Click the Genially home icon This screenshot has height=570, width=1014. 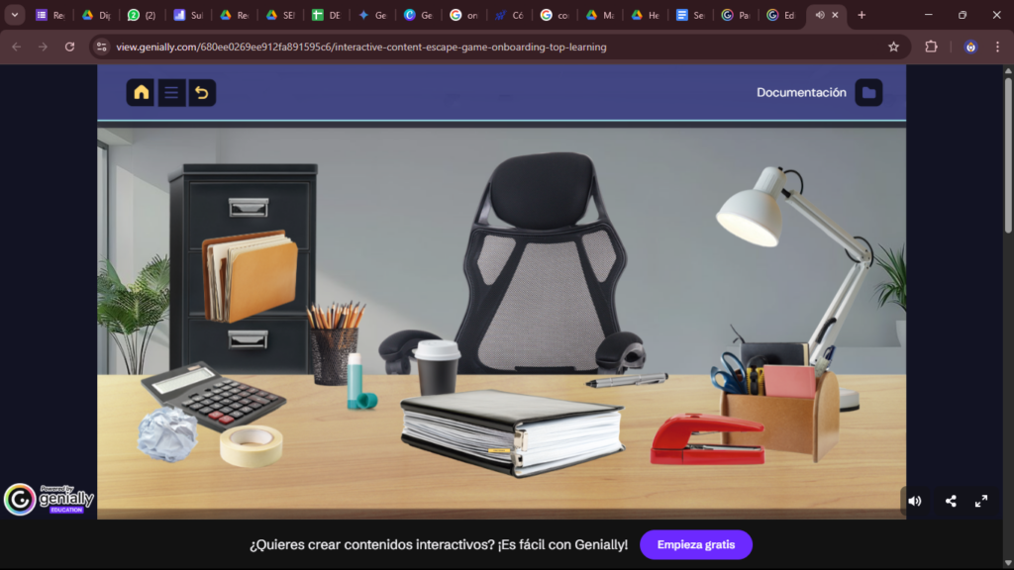[x=141, y=93]
